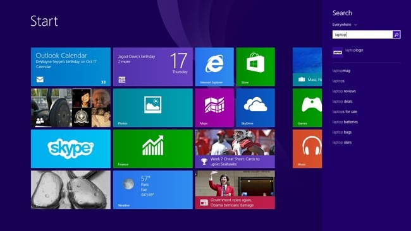
Task: Open the Photos tile
Action: click(x=153, y=108)
